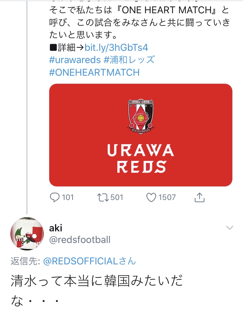The image size is (243, 320).
Task: Tap the #浦和レッズ hashtag
Action: tap(129, 60)
